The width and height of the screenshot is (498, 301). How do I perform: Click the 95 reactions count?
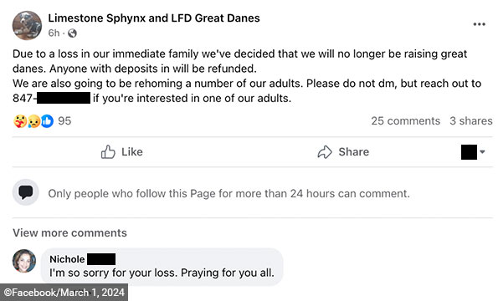[64, 121]
